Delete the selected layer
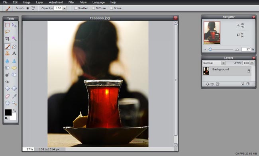Viewport: 259px width, 156px height. [248, 84]
